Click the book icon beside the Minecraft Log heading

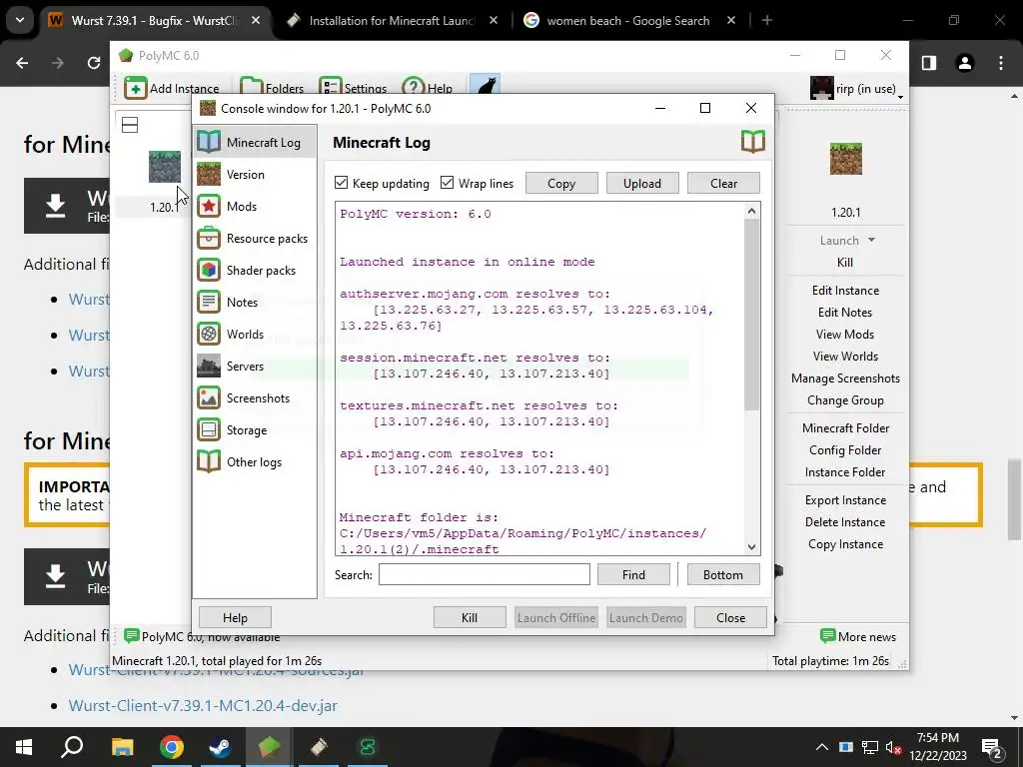pyautogui.click(x=753, y=142)
